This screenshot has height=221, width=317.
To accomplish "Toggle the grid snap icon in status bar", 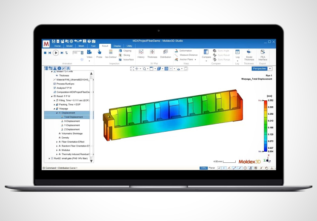I will (x=256, y=168).
